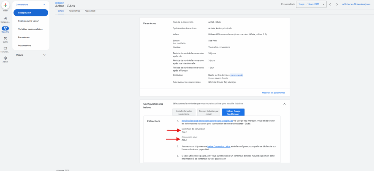This screenshot has width=374, height=171.
Task: Choose Utiliser Google Tag Manager
Action: pos(233,112)
